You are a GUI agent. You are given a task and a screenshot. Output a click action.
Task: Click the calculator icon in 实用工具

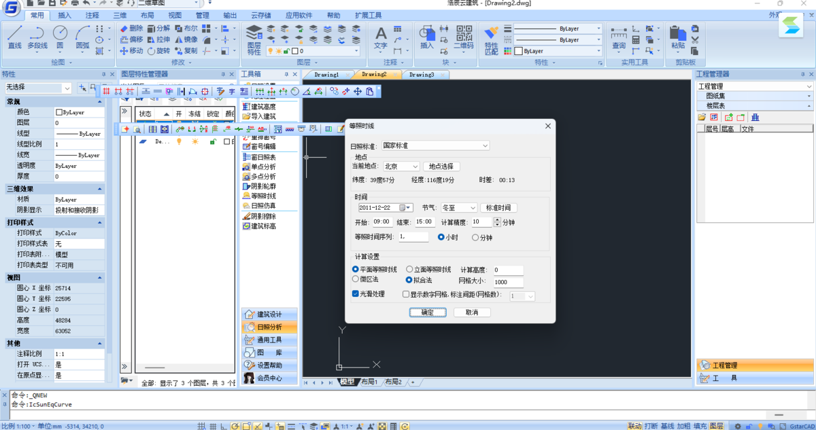(x=636, y=40)
